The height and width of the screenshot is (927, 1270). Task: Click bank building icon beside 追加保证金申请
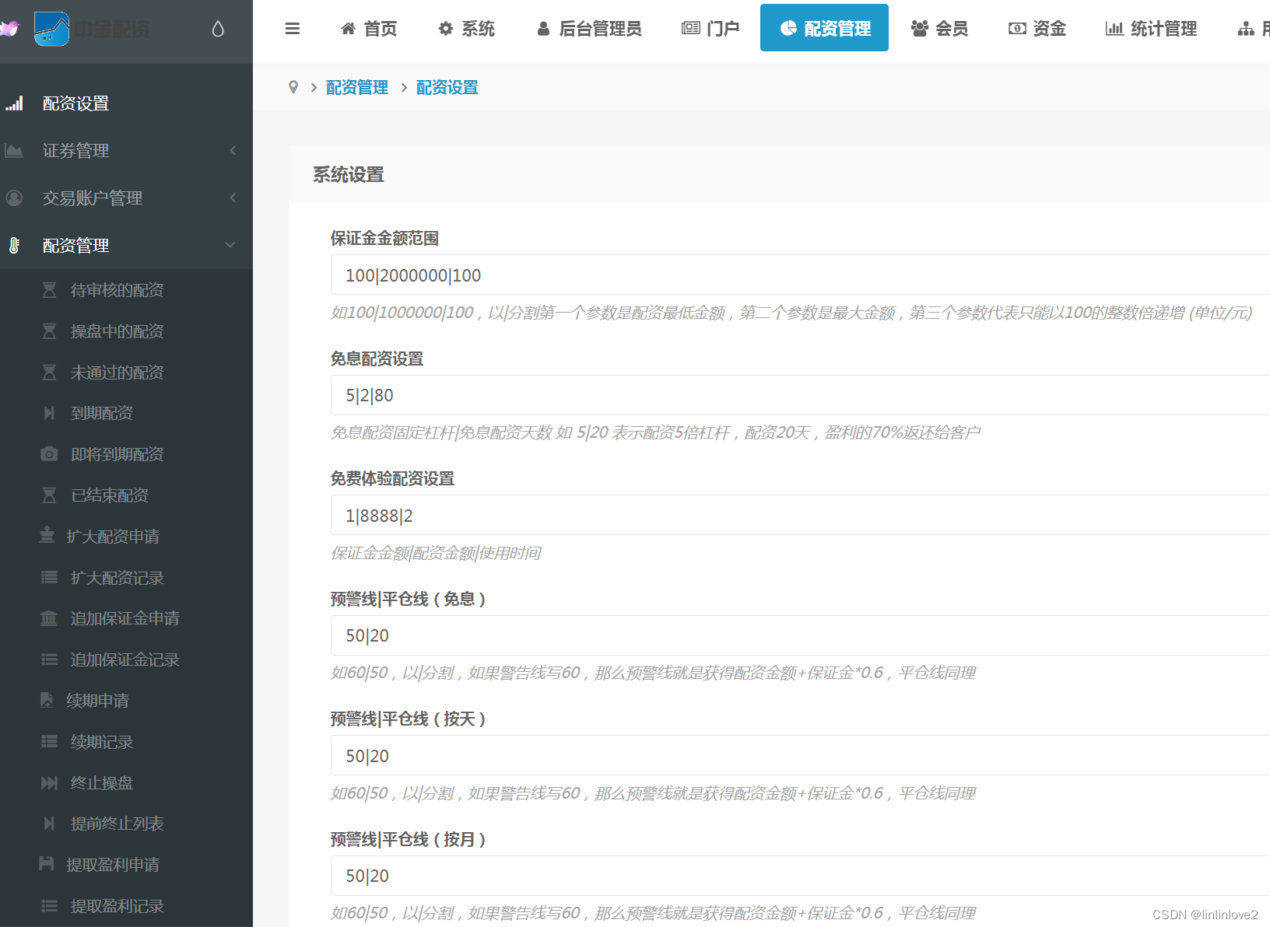tap(49, 618)
